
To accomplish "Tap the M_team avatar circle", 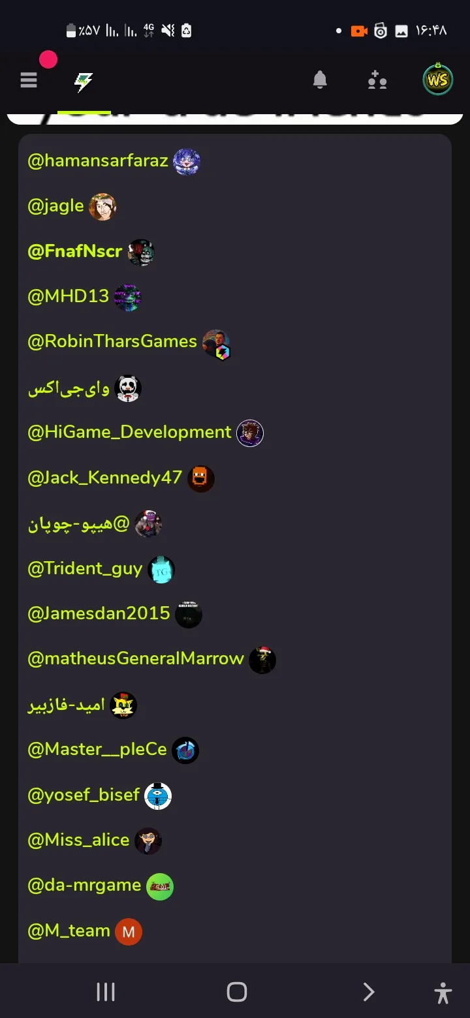I will pos(129,932).
